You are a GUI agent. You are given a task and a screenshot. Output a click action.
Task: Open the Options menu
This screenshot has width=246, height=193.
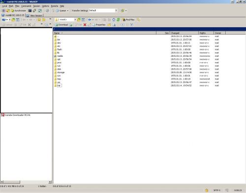point(45,6)
